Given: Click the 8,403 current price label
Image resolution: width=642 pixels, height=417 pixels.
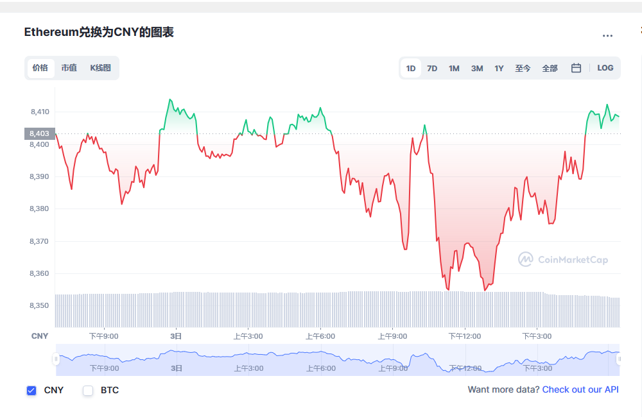Looking at the screenshot, I should pyautogui.click(x=39, y=133).
